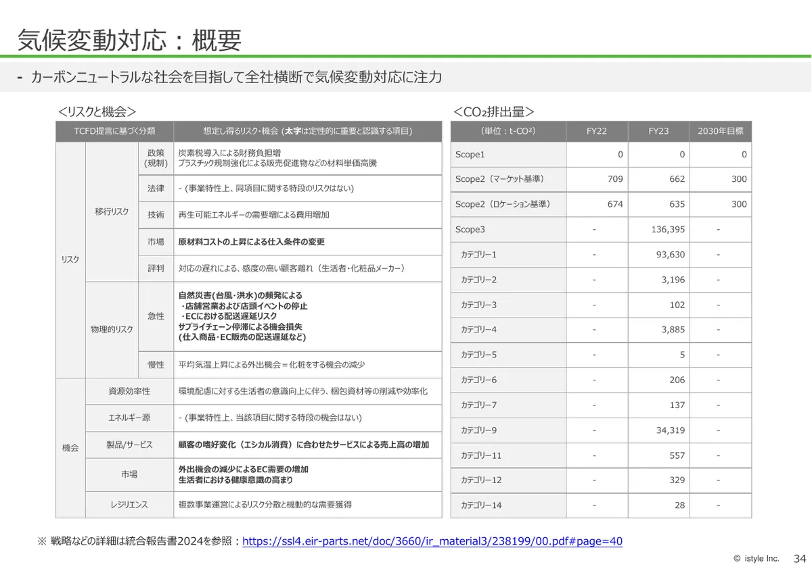The width and height of the screenshot is (812, 573).
Task: Click the value 3,196 in カテゴリー2 row
Action: (x=673, y=280)
